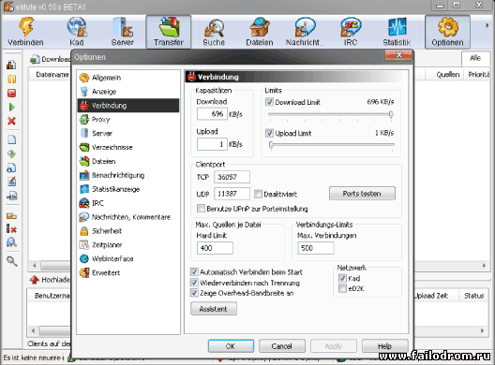Click the Cancel button
The height and width of the screenshot is (365, 495).
pyautogui.click(x=282, y=346)
